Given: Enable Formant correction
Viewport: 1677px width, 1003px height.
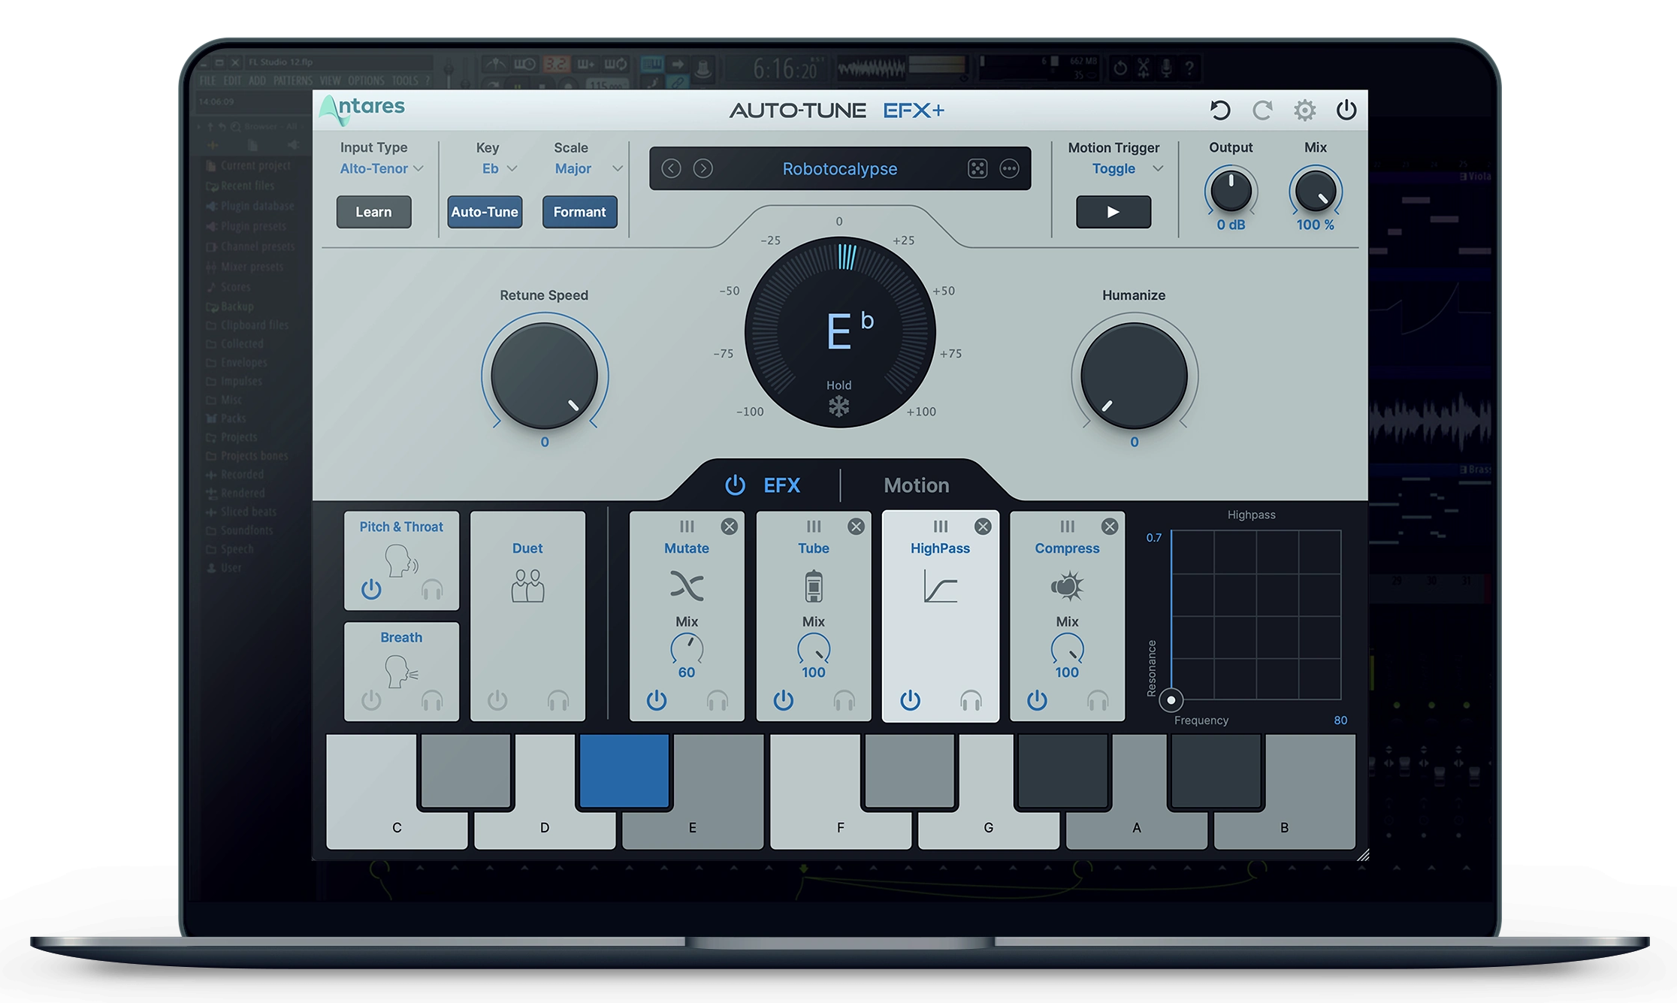Looking at the screenshot, I should coord(579,212).
